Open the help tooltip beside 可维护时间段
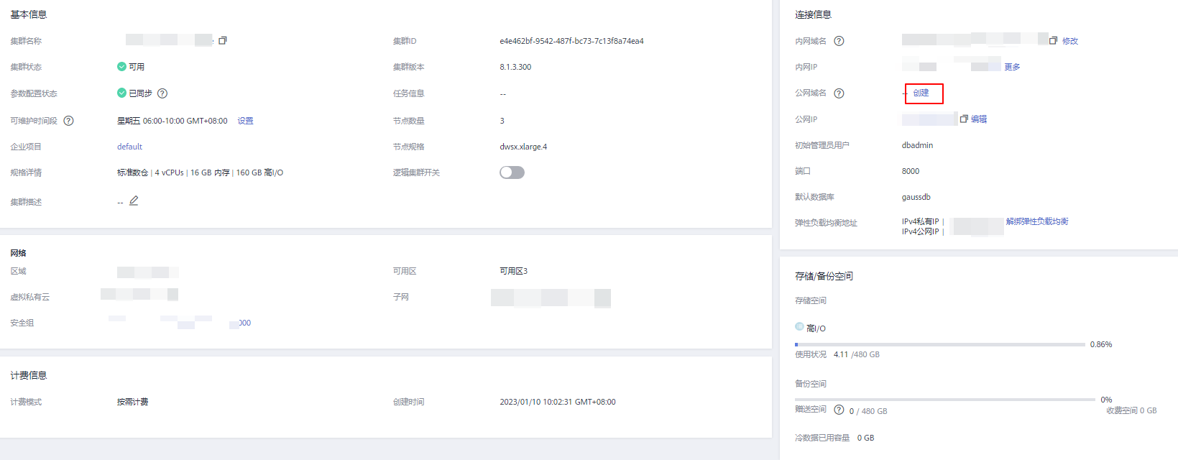Screen dimensions: 1178x460 68,121
